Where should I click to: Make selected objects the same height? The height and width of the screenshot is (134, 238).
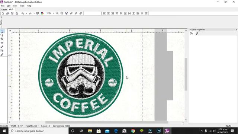coord(134,13)
